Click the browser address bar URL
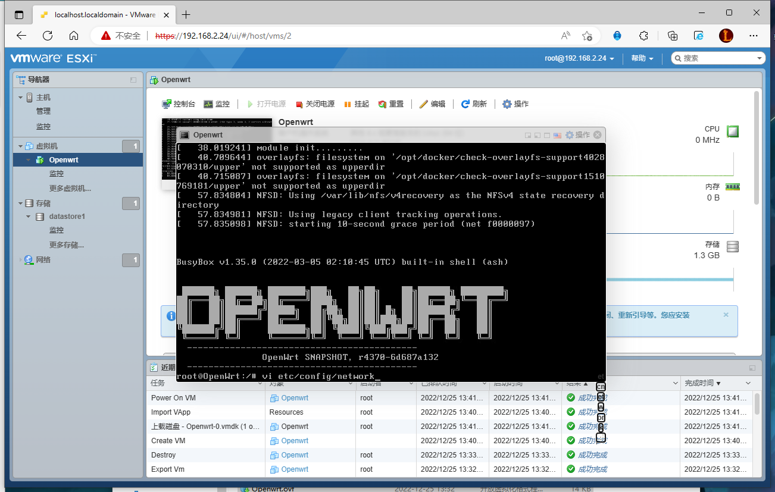 click(x=223, y=36)
